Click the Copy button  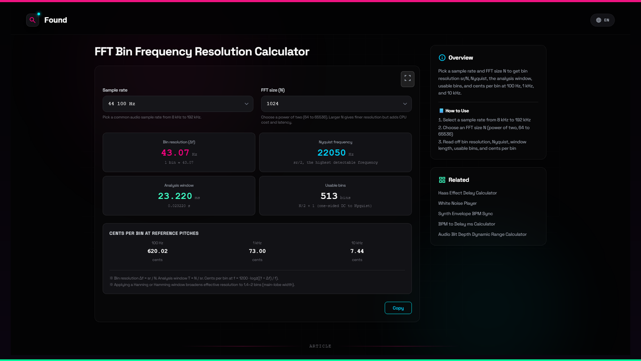pos(398,308)
